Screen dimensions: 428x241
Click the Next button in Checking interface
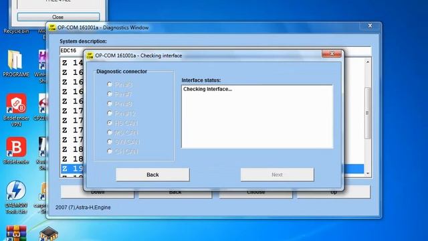(x=277, y=175)
